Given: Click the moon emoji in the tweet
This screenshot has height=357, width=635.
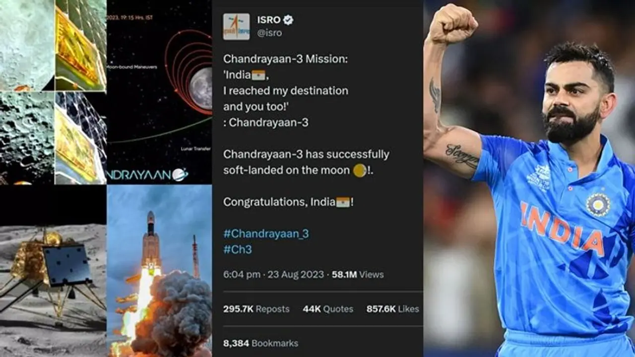Looking at the screenshot, I should tap(360, 171).
